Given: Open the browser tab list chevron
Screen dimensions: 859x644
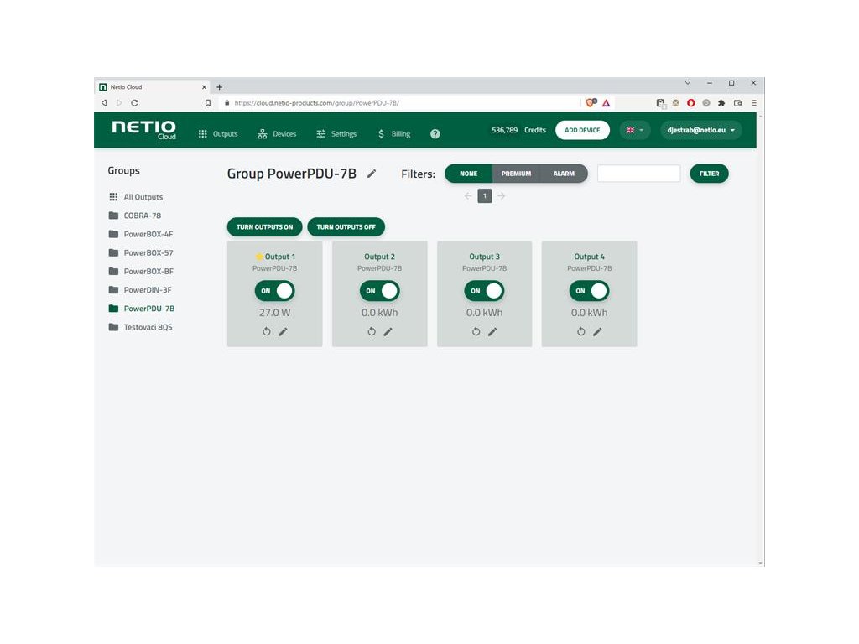Looking at the screenshot, I should (688, 83).
